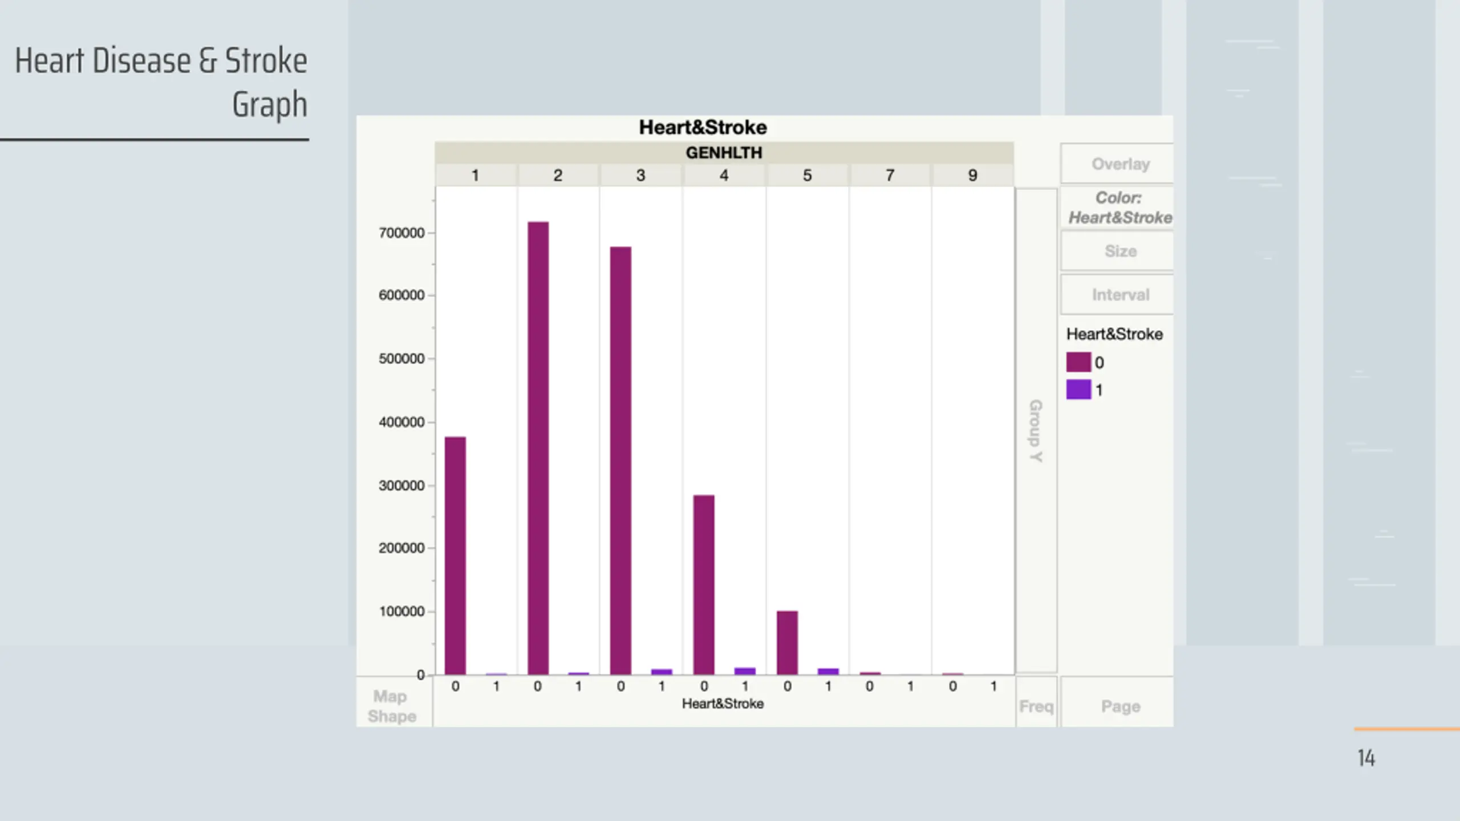Select the GENHLTH group header
Viewport: 1460px width, 821px height.
723,153
